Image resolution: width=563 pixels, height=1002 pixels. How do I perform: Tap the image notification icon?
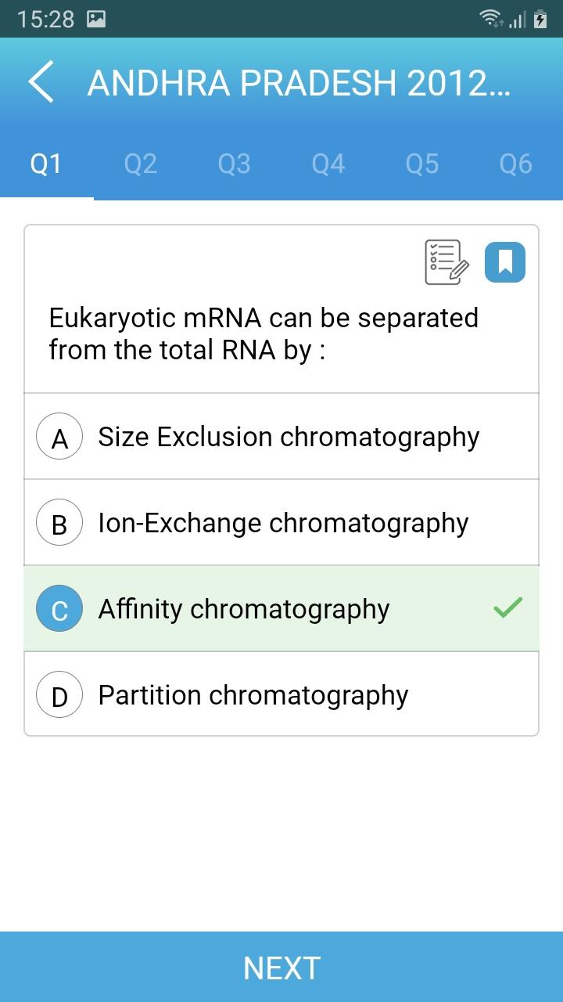tap(96, 19)
